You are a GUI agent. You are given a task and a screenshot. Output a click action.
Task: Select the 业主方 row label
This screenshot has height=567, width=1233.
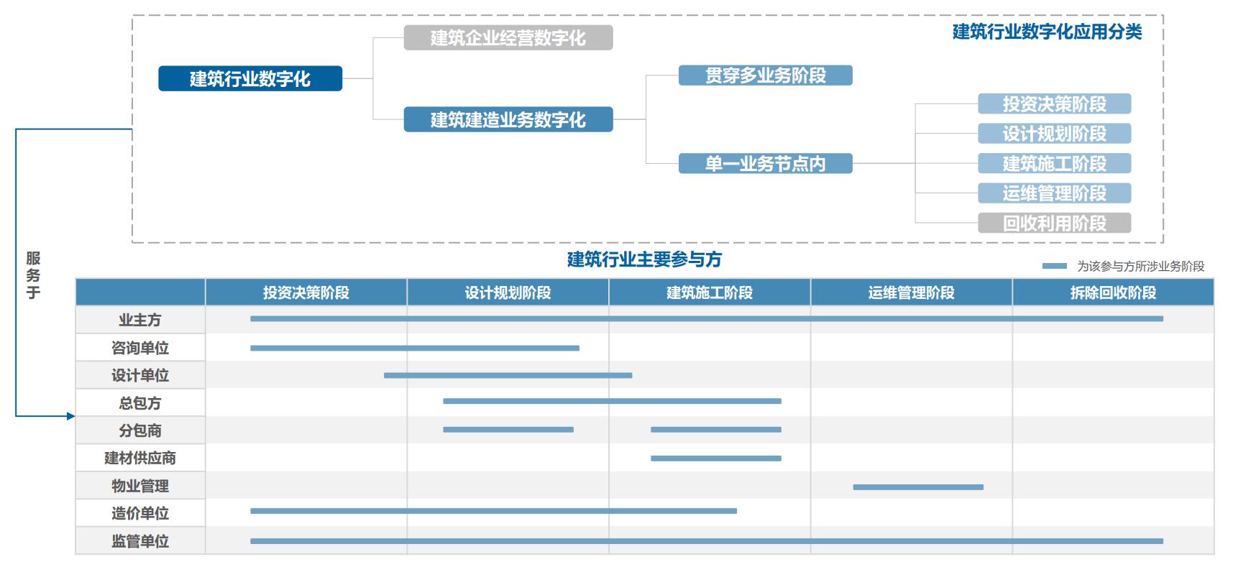140,320
